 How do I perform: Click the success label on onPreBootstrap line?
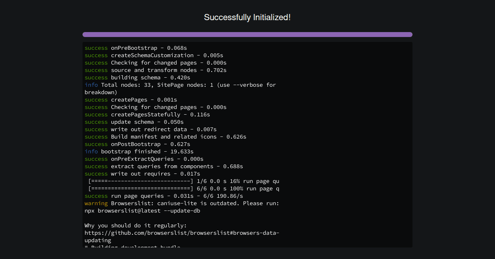pos(96,48)
